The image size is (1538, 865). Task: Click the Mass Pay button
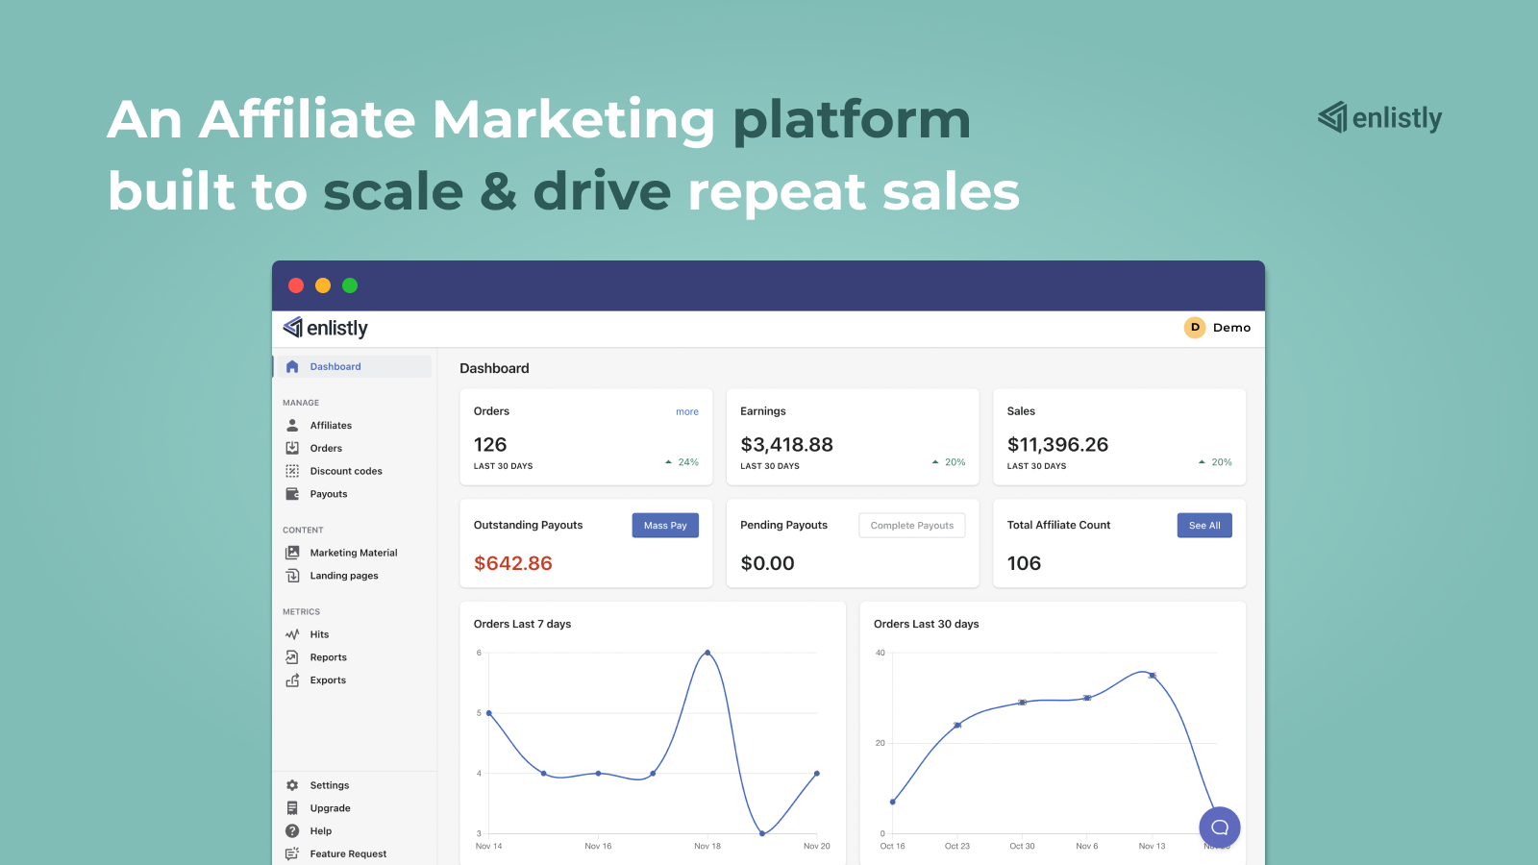(665, 526)
